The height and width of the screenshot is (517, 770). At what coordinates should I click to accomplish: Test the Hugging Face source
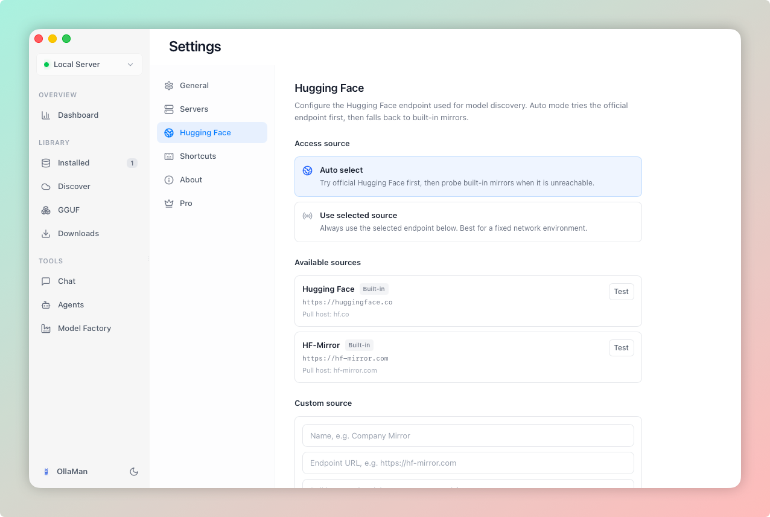pyautogui.click(x=621, y=292)
